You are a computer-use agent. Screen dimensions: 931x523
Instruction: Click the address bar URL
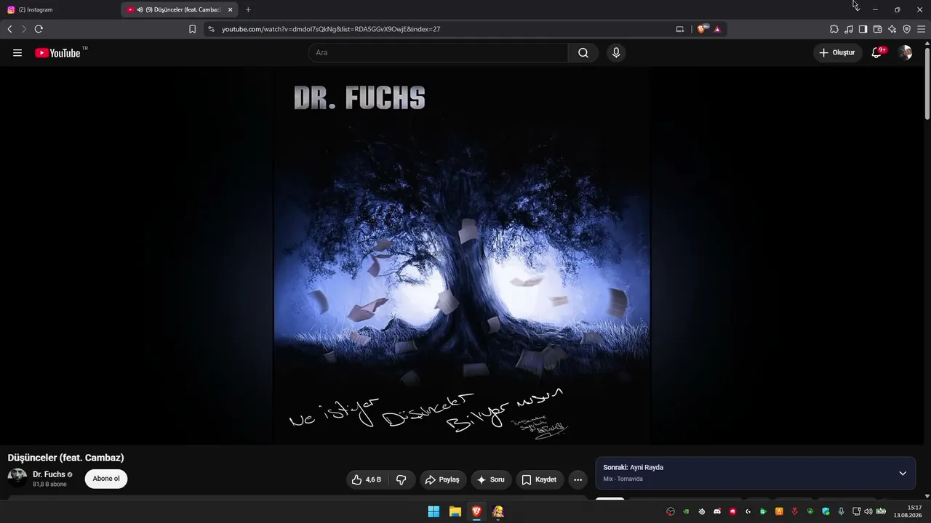(331, 29)
